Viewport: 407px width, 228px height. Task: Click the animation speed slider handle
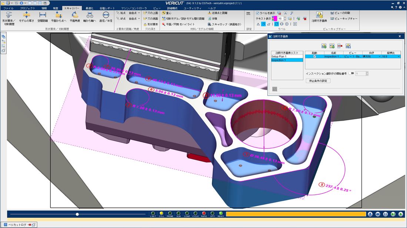(77, 214)
